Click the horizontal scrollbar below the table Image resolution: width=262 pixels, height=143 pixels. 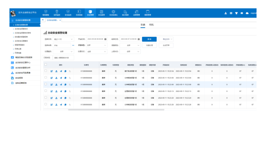click(x=116, y=110)
